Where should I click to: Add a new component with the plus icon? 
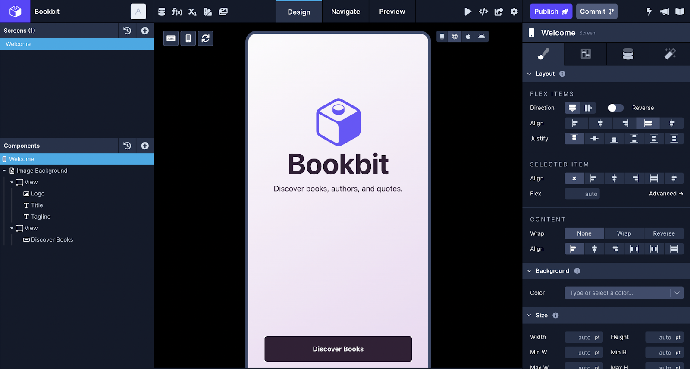click(145, 146)
